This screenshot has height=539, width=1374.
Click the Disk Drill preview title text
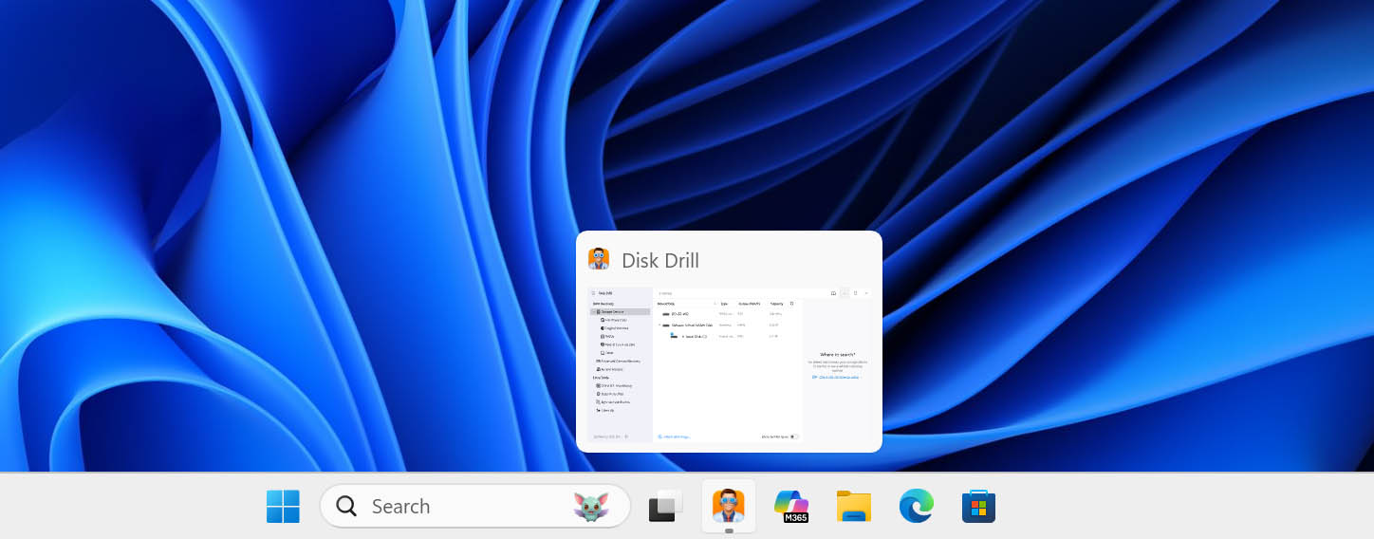click(660, 260)
